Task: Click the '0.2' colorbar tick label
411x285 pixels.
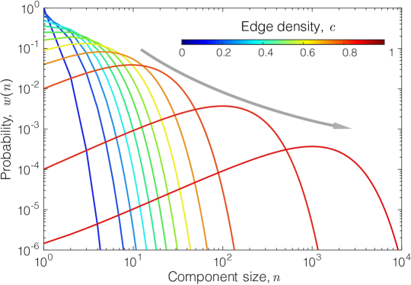Action: [224, 53]
